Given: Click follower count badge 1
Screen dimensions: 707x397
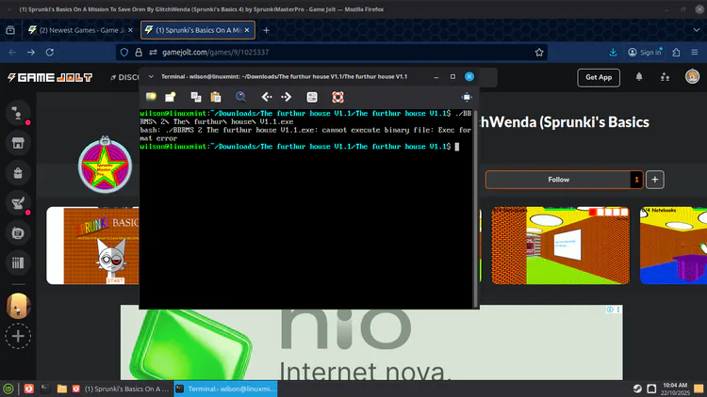Looking at the screenshot, I should pyautogui.click(x=636, y=180).
